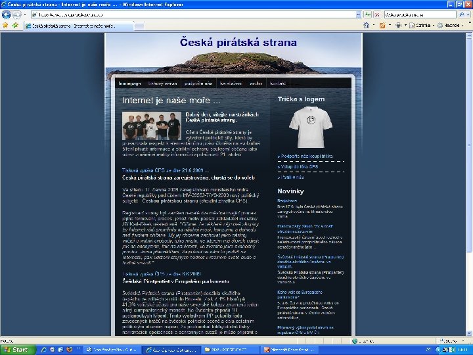Click the team group photo thumbnail

[x=152, y=126]
